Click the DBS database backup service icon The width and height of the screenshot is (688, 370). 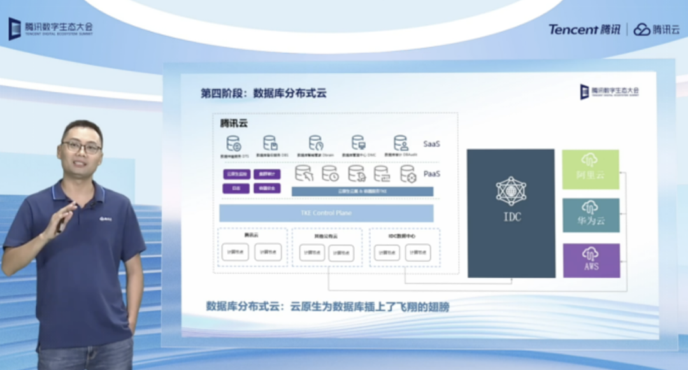point(270,143)
